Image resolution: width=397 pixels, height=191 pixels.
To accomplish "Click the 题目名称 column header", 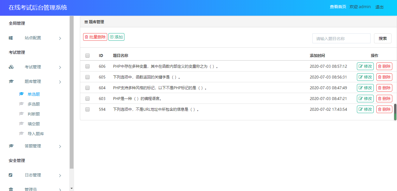I will click(121, 56).
